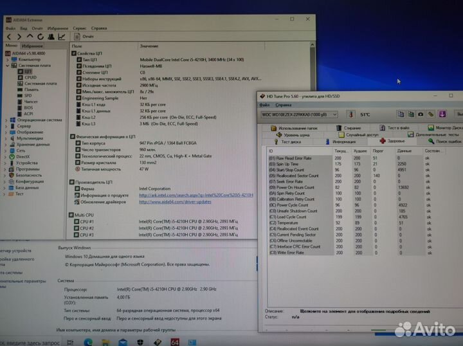463x346 pixels.
Task: Expand the Отображение tree node
Action: click(x=6, y=132)
